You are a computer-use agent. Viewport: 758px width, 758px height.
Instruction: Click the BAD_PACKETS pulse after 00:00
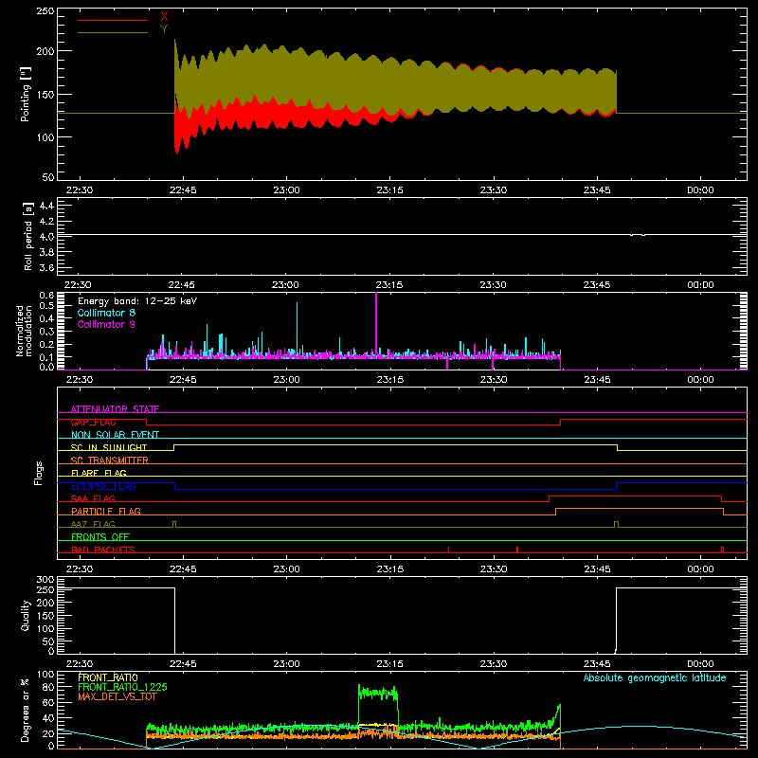[722, 550]
